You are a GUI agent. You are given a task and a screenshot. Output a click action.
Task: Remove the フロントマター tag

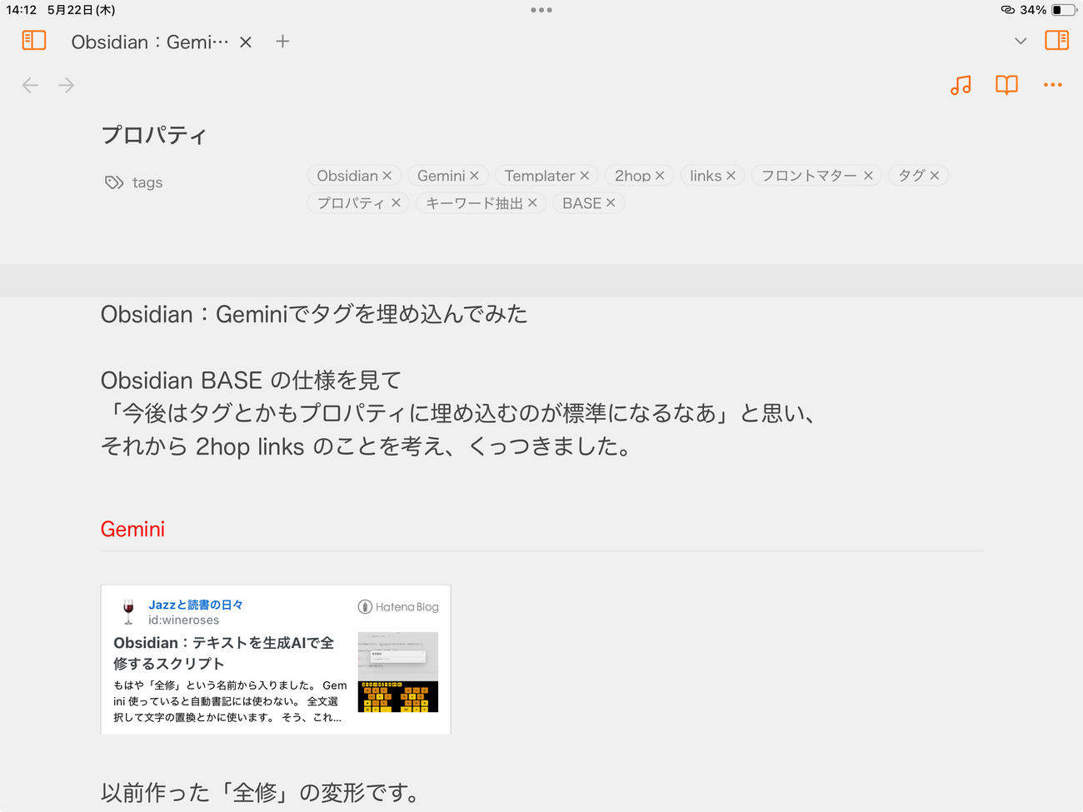pyautogui.click(x=868, y=176)
